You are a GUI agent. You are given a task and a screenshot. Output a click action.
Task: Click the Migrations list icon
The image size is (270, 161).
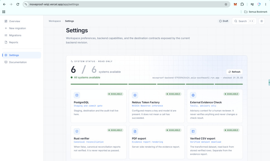(6, 35)
